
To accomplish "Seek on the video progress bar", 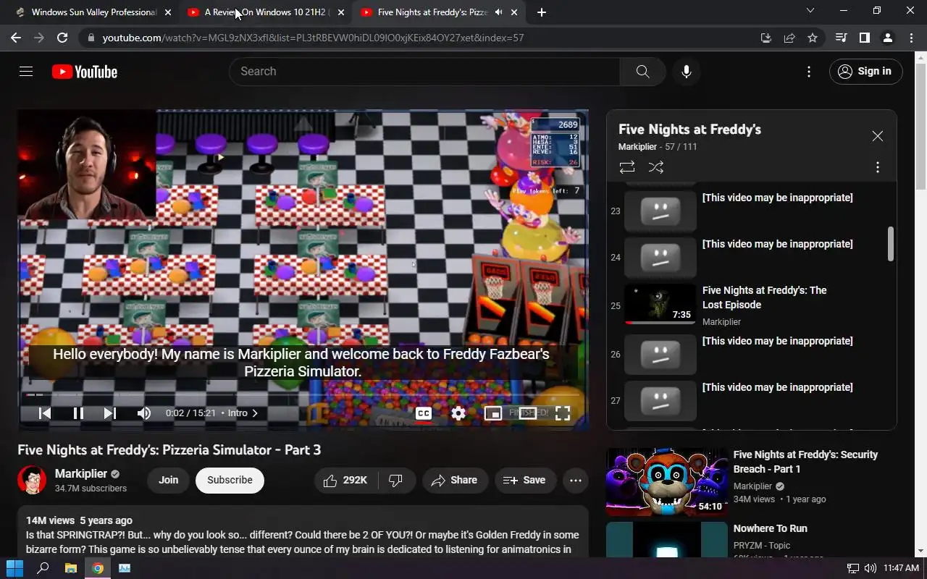I will click(x=303, y=394).
